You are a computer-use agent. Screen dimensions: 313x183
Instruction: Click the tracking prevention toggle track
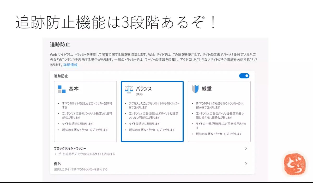tap(244, 76)
